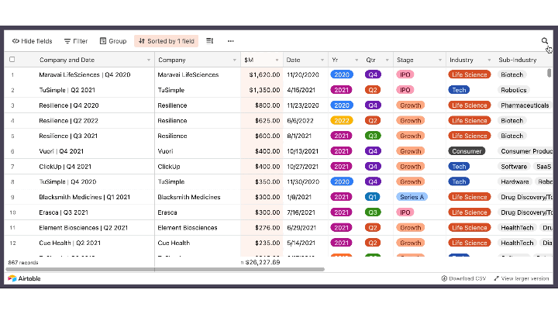This screenshot has height=314, width=558.
Task: Expand Company column dropdown arrow
Action: point(235,60)
